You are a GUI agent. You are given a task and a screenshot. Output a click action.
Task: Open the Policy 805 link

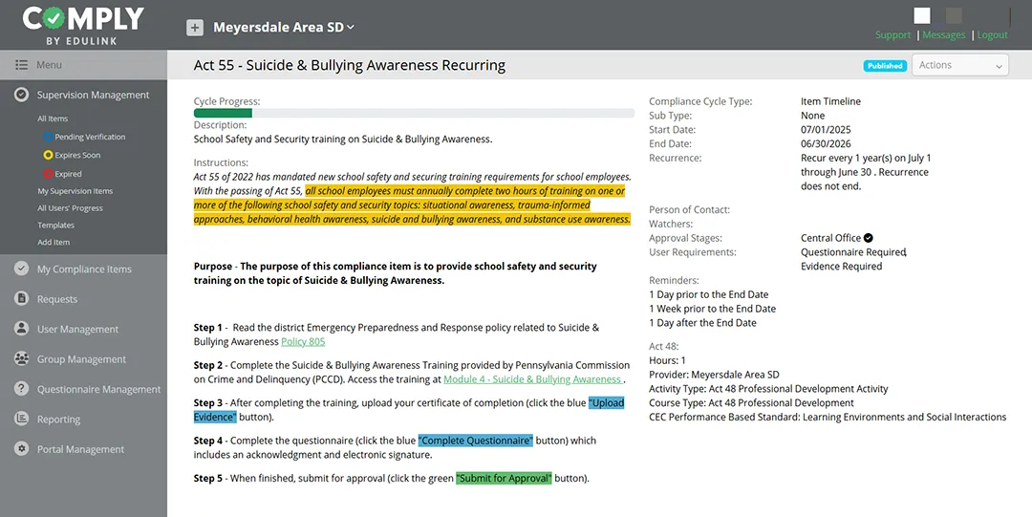(303, 342)
